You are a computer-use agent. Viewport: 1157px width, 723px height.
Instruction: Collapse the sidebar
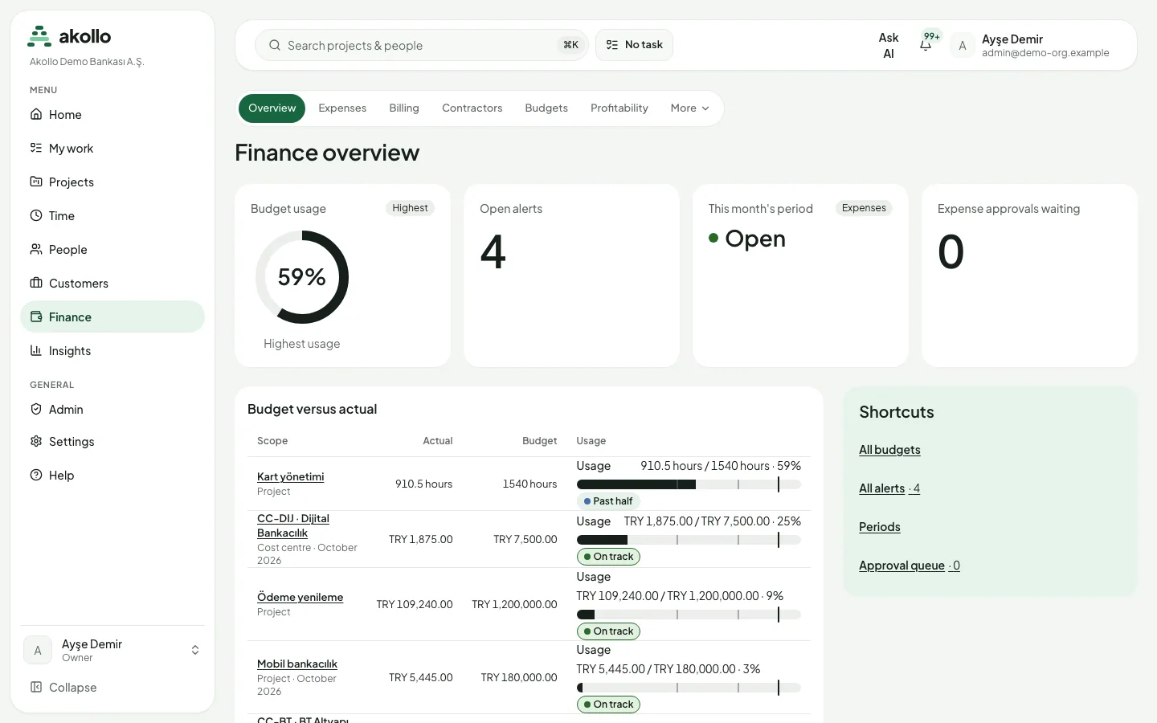coord(112,688)
